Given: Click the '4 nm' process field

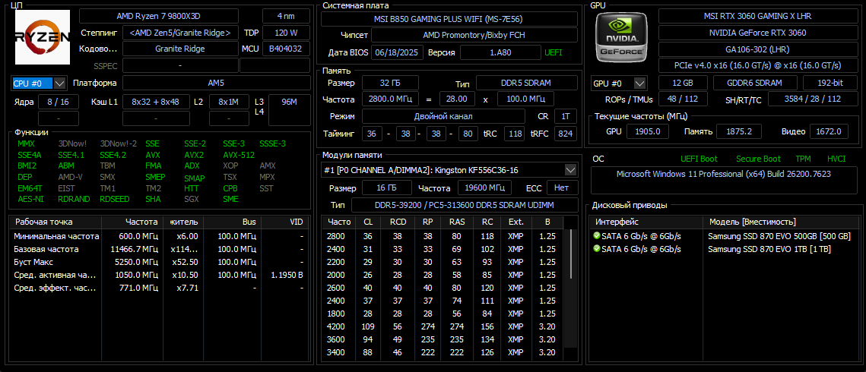Looking at the screenshot, I should pyautogui.click(x=286, y=15).
